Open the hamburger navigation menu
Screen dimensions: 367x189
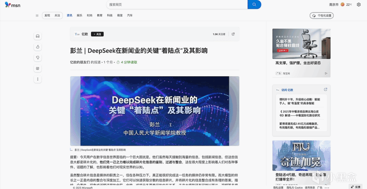pyautogui.click(x=37, y=15)
